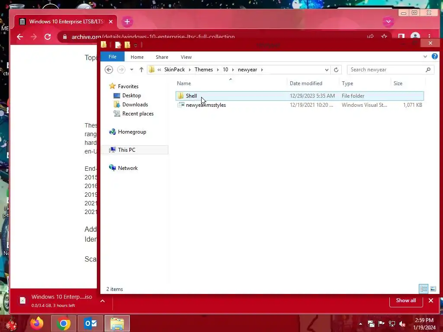Refresh the newyear folder view
This screenshot has width=443, height=332.
point(336,70)
